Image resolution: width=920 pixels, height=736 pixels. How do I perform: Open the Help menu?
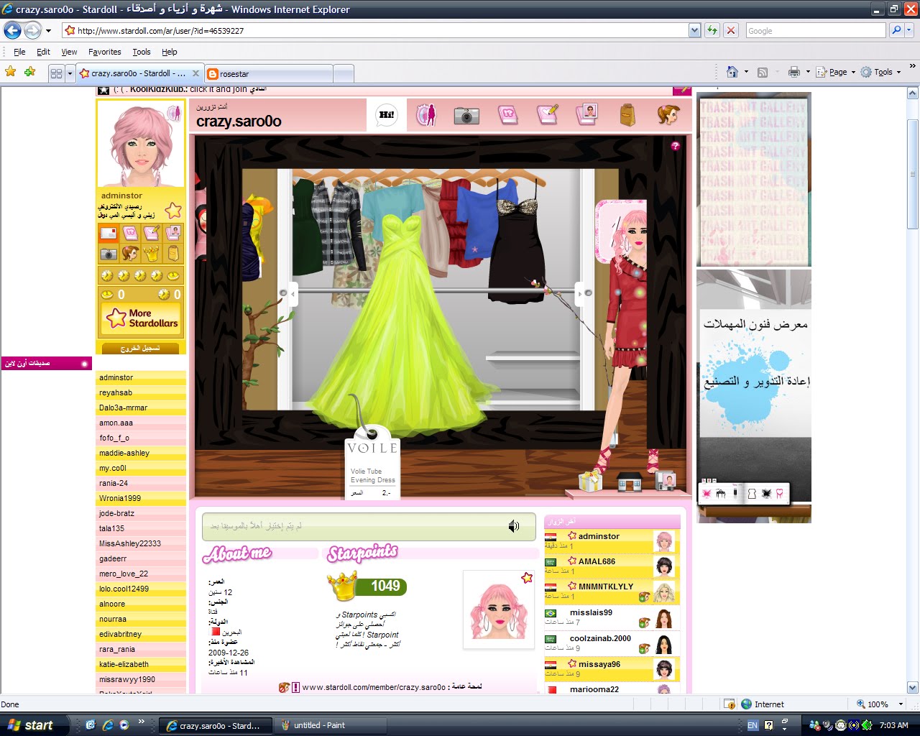tap(169, 52)
